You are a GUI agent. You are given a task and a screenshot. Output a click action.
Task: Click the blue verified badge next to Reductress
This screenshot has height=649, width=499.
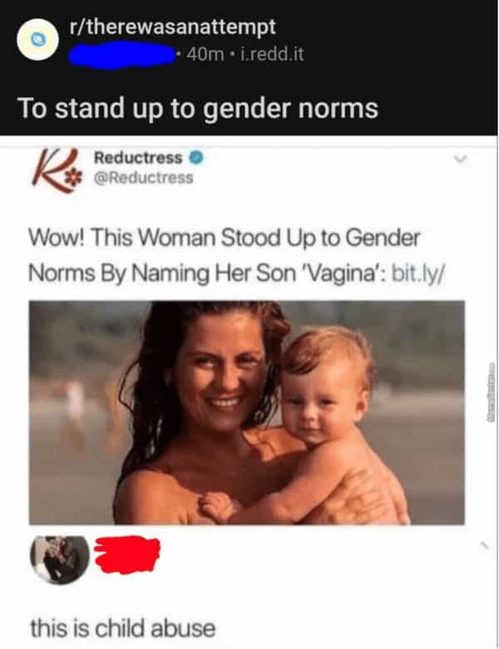click(197, 158)
